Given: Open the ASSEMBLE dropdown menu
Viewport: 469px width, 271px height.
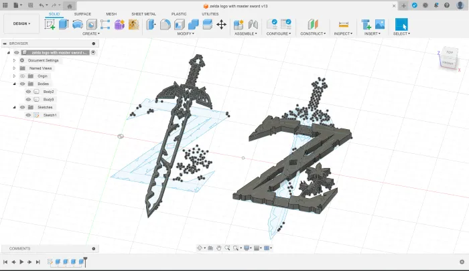Looking at the screenshot, I should 246,33.
